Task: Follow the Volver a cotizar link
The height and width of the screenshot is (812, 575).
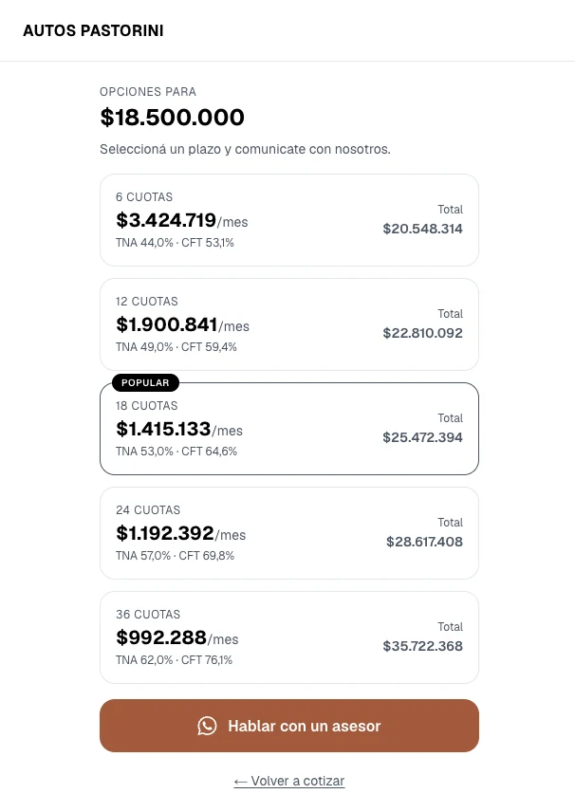Action: tap(289, 781)
